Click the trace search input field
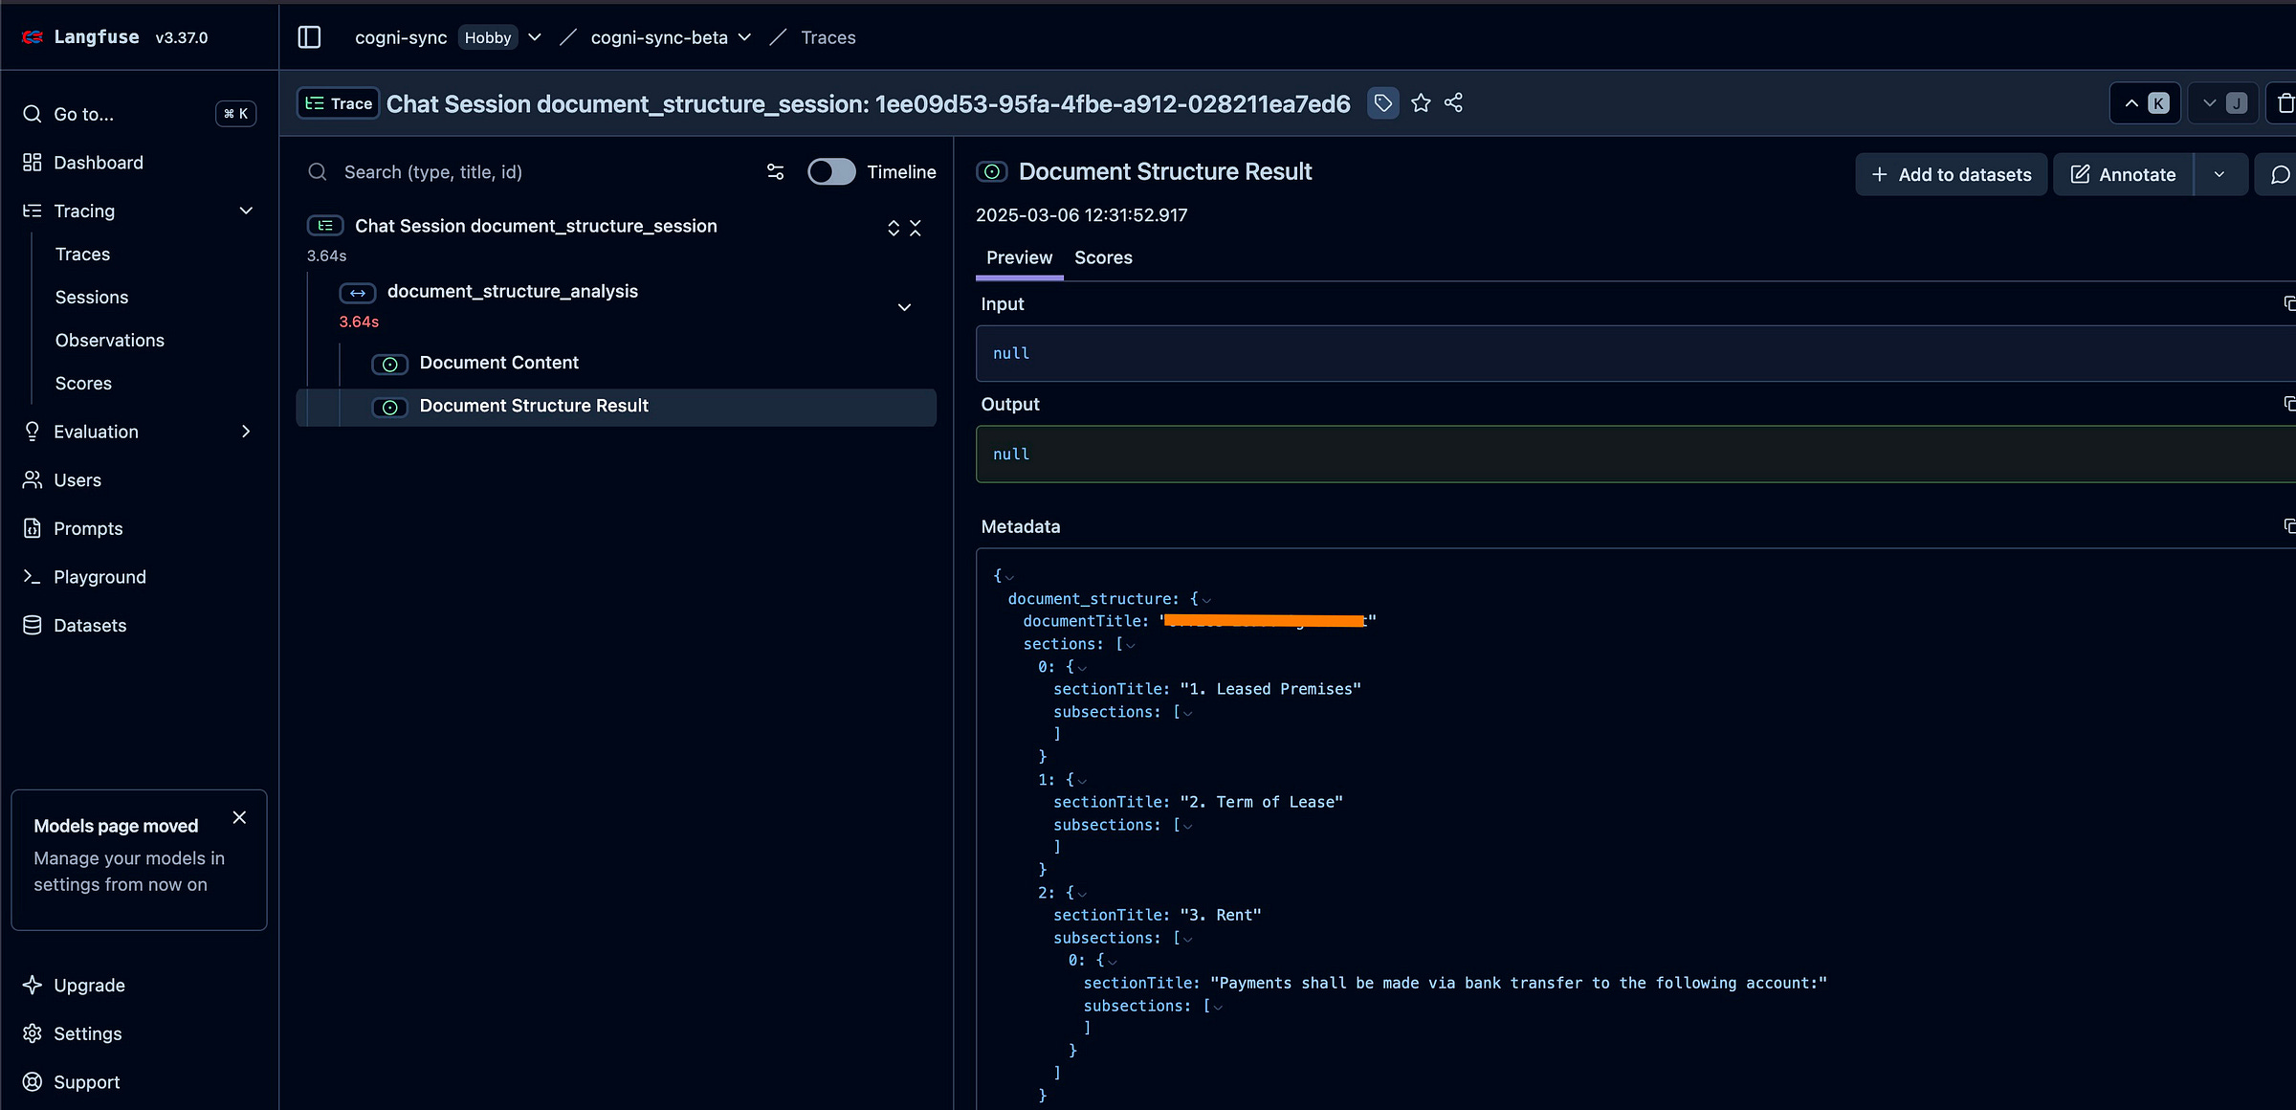This screenshot has width=2296, height=1110. point(536,172)
